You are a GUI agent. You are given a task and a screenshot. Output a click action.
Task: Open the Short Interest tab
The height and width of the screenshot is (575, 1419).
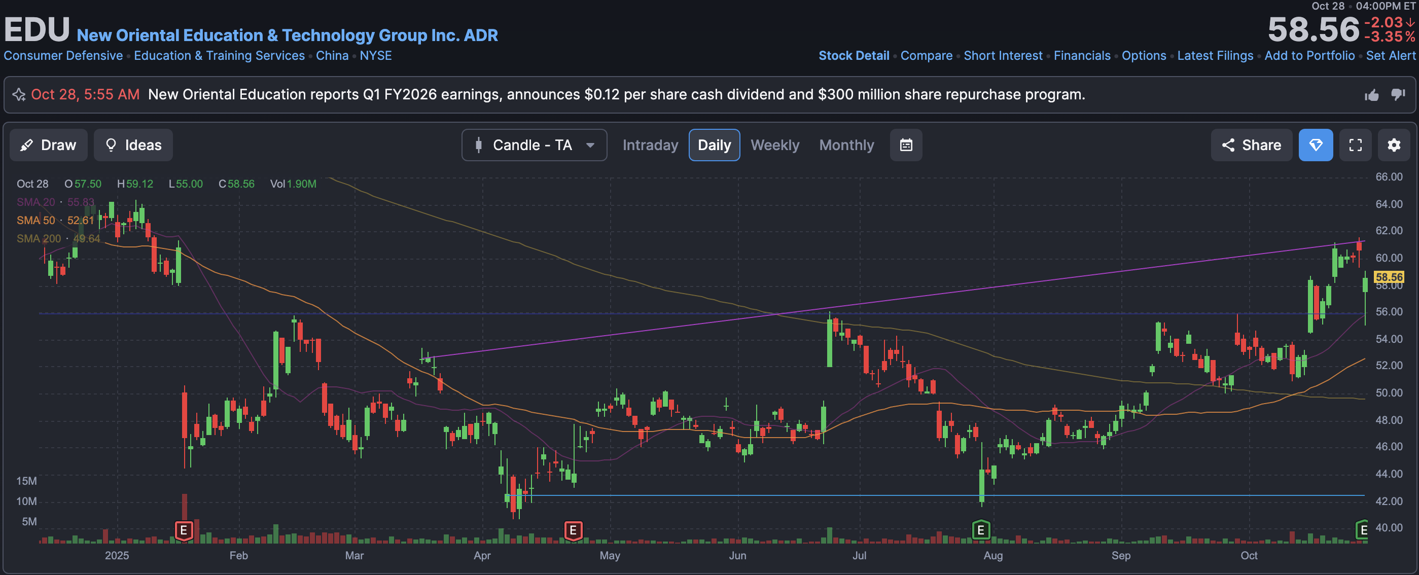tap(1003, 56)
